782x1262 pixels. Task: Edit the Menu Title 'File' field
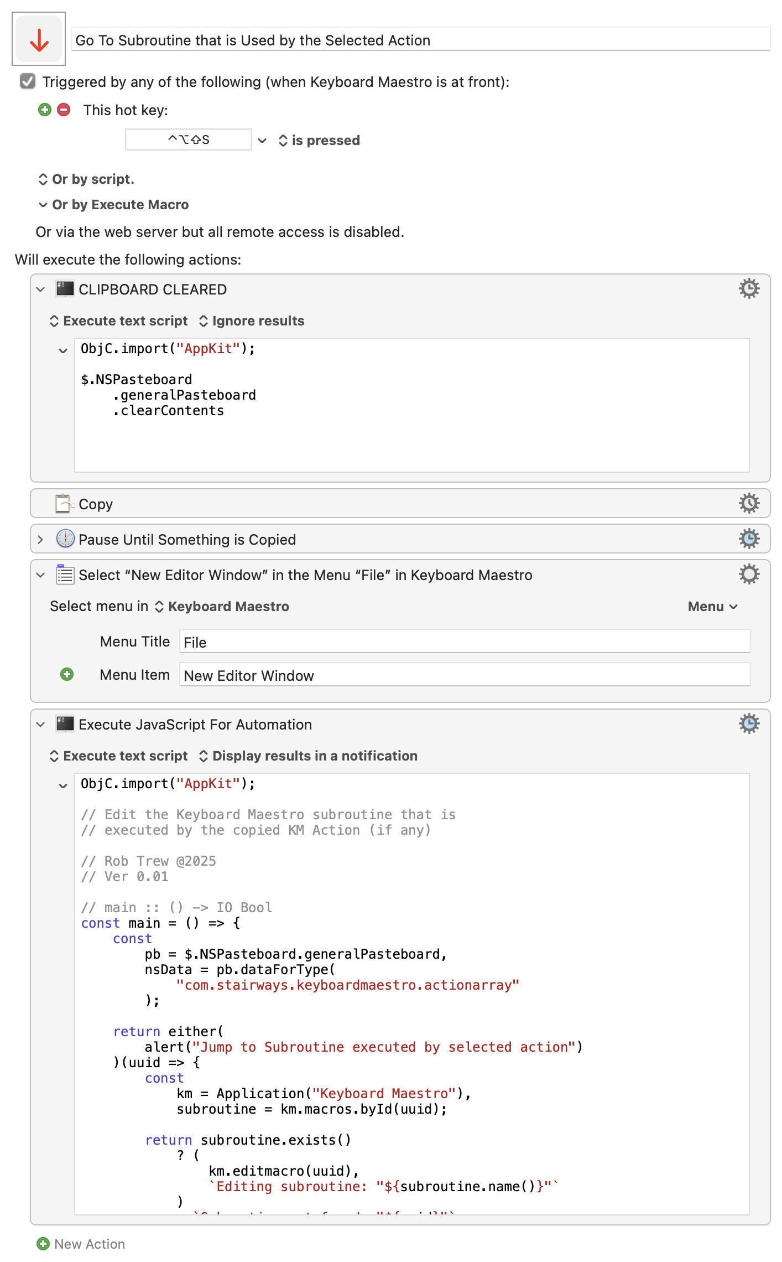pos(465,642)
